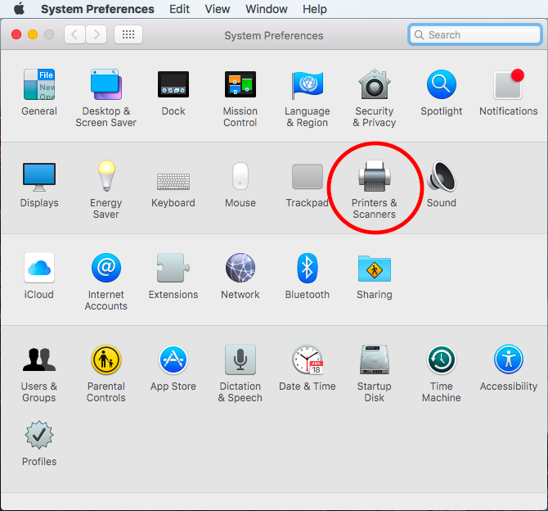Screen dimensions: 548x511
Task: Open the System Preferences app menu
Action: pos(97,9)
